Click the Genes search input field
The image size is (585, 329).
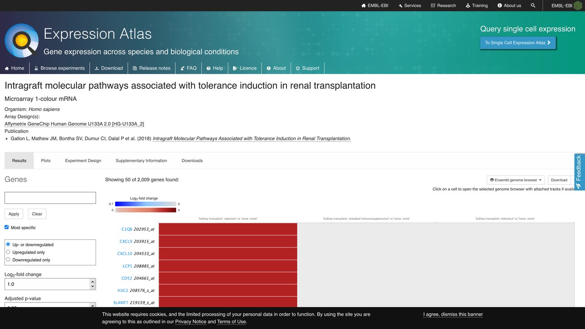coord(50,197)
